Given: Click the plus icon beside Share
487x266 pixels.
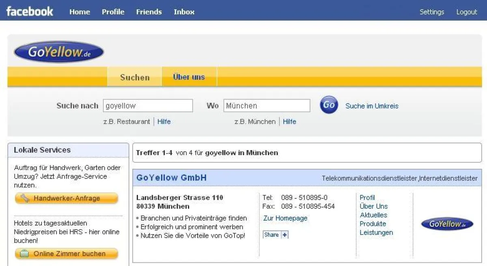Looking at the screenshot, I should coord(284,235).
